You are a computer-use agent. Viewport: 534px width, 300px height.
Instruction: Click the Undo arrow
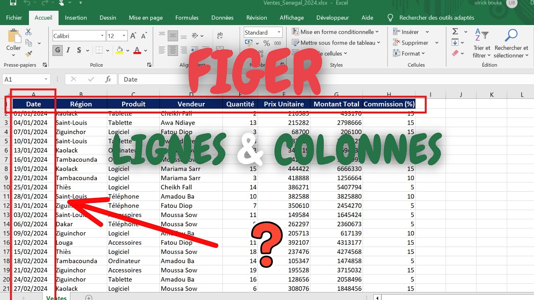coord(28,2)
